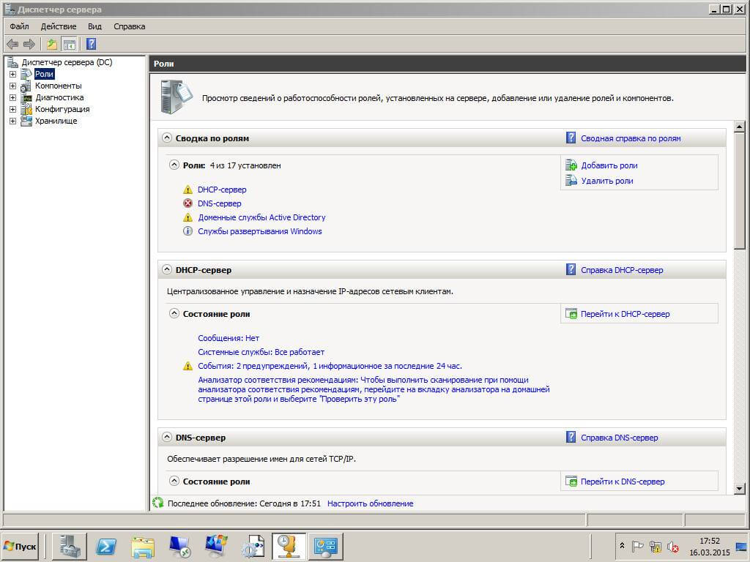Viewport: 750px width, 562px height.
Task: Collapse the DNS Состояние роли subsection
Action: click(x=174, y=482)
